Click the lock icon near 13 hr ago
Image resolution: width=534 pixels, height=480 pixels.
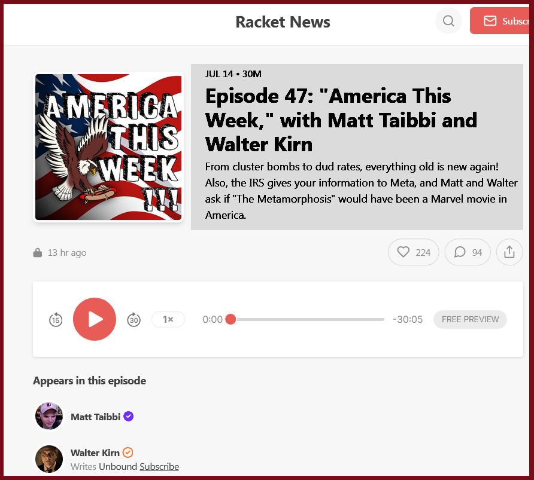pyautogui.click(x=38, y=253)
